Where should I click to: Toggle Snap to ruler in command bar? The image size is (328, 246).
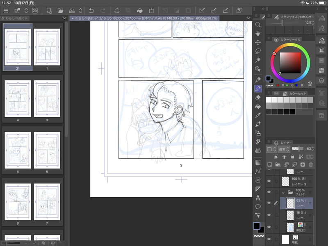(202, 11)
